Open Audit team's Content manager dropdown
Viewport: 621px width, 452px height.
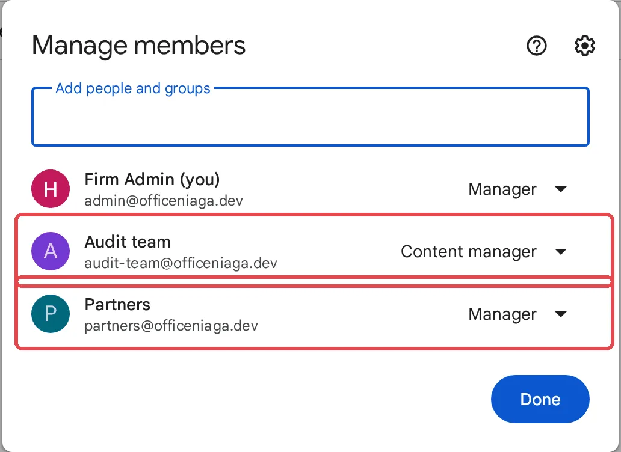[x=484, y=251]
